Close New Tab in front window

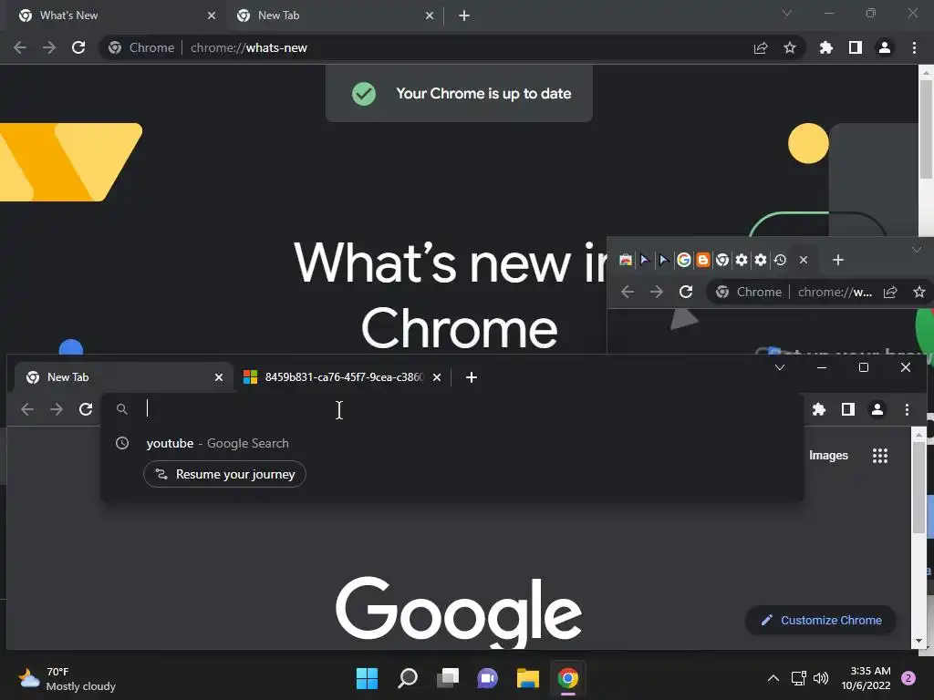[219, 377]
